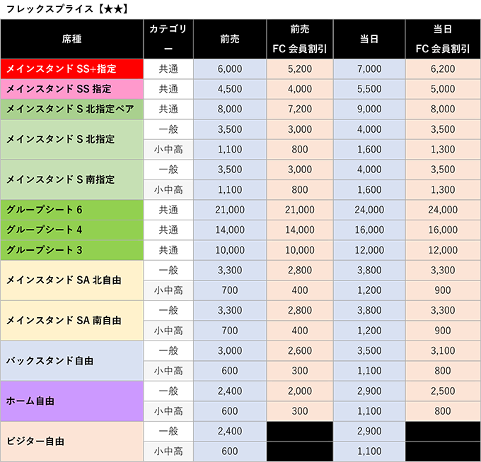Click the グループシート 3 seat label

pyautogui.click(x=72, y=250)
